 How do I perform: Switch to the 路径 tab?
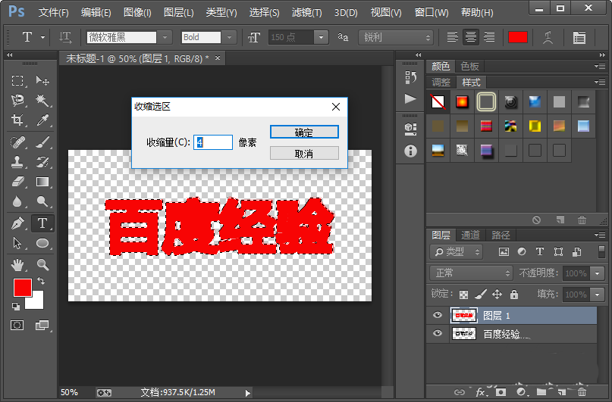[x=501, y=235]
